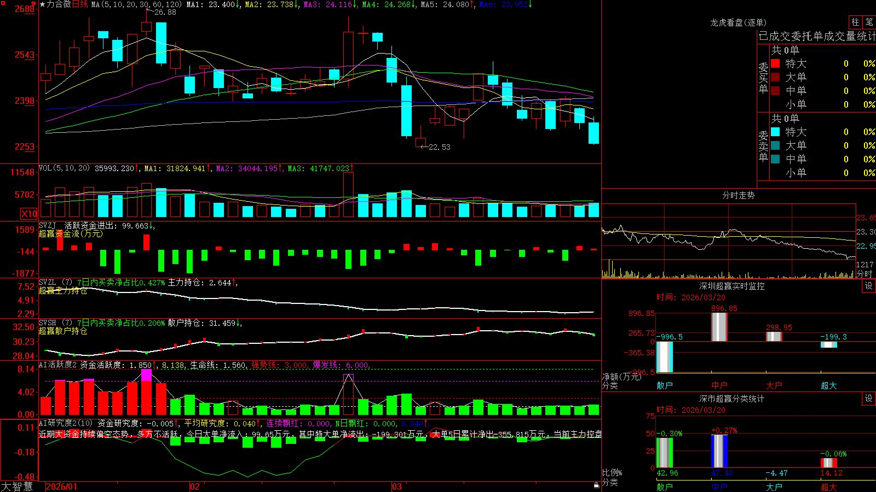Click the 小单 row under 委卖单
876x492 pixels.
(x=823, y=173)
